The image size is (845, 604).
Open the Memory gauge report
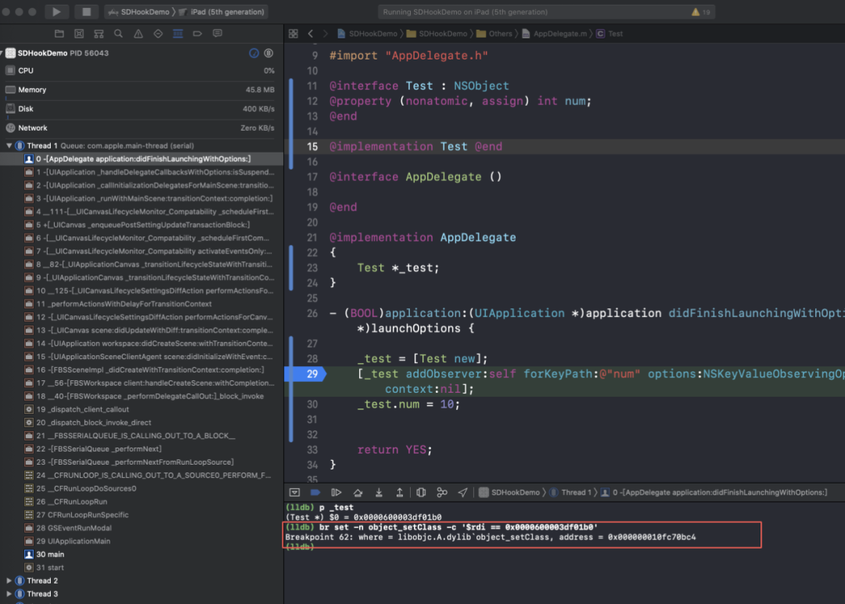[x=32, y=90]
